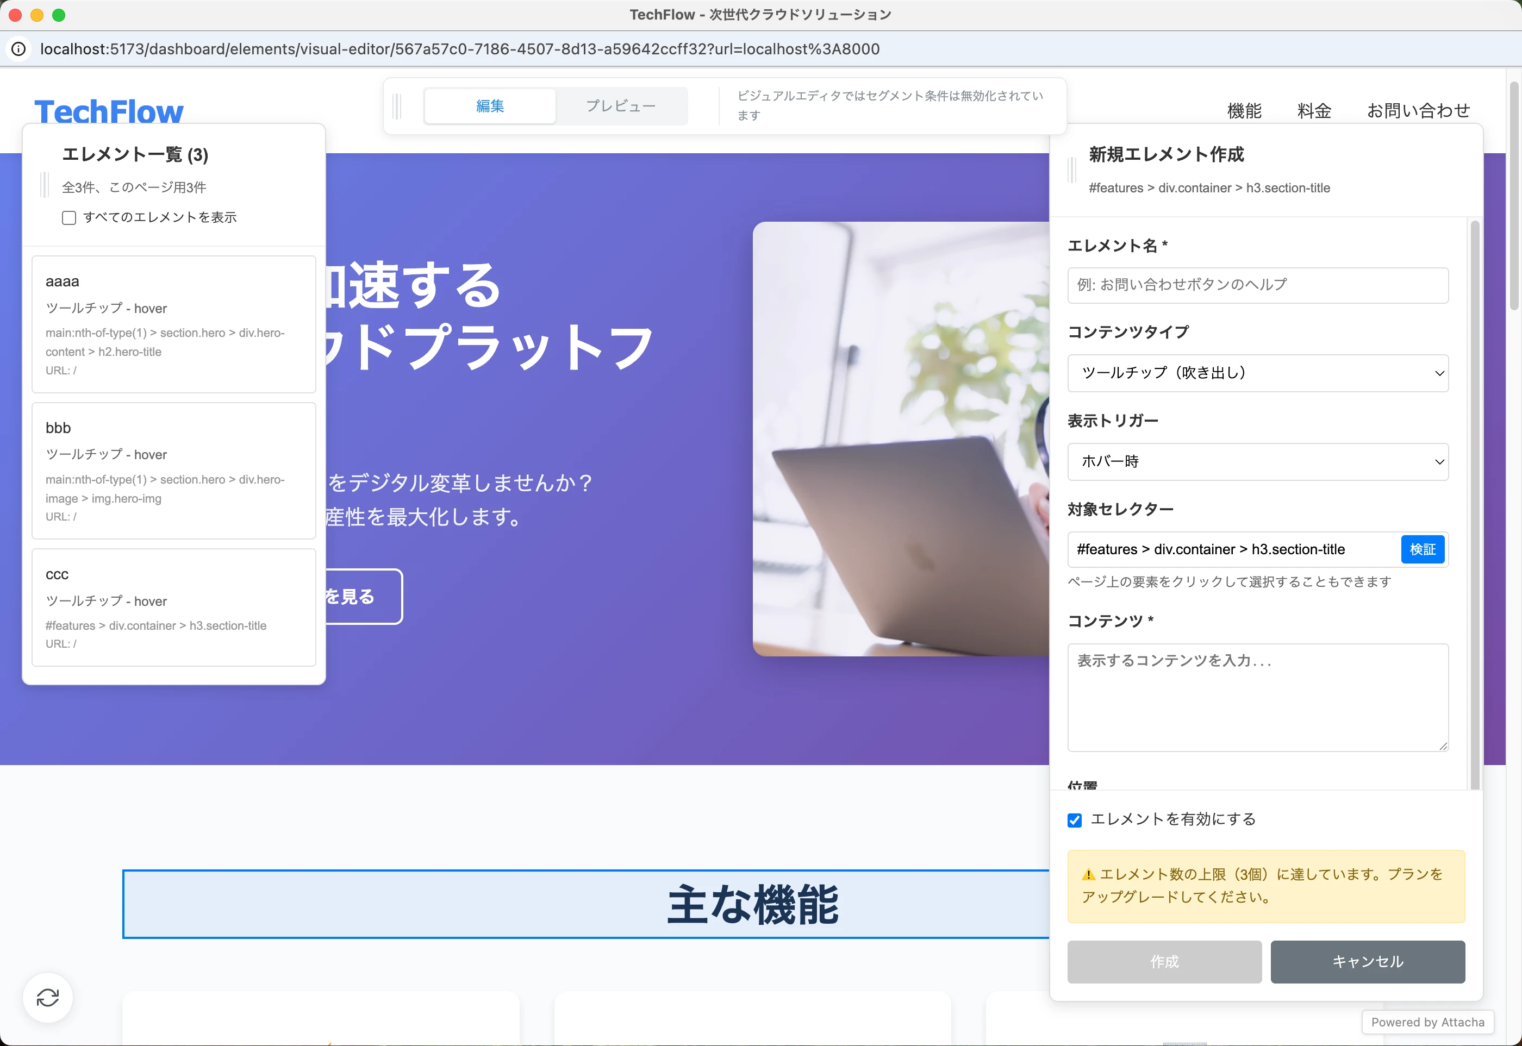Screen dimensions: 1522x1046
Task: Click the warning icon in the element limit alert
Action: click(1089, 874)
